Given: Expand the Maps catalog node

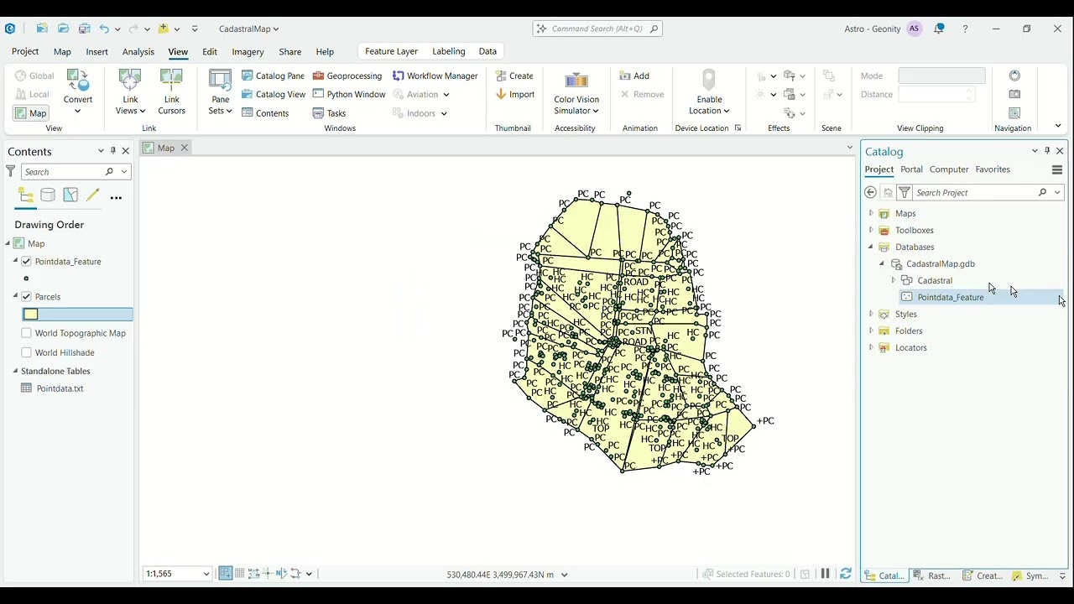Looking at the screenshot, I should (871, 214).
